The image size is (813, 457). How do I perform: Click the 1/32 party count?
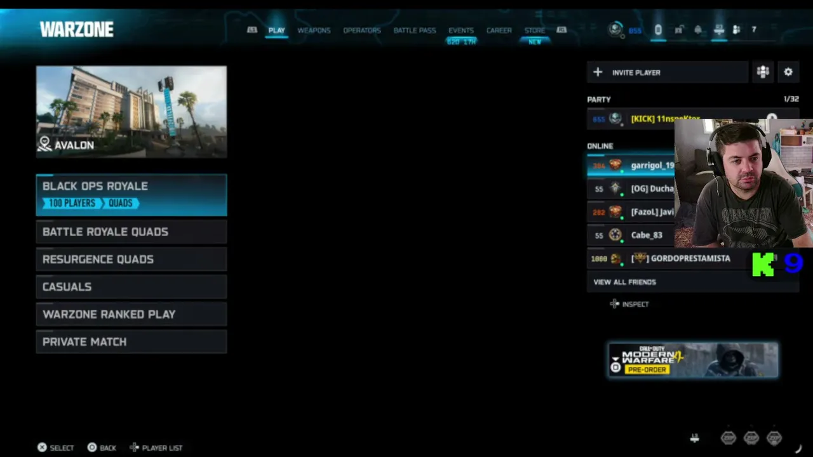tap(791, 99)
